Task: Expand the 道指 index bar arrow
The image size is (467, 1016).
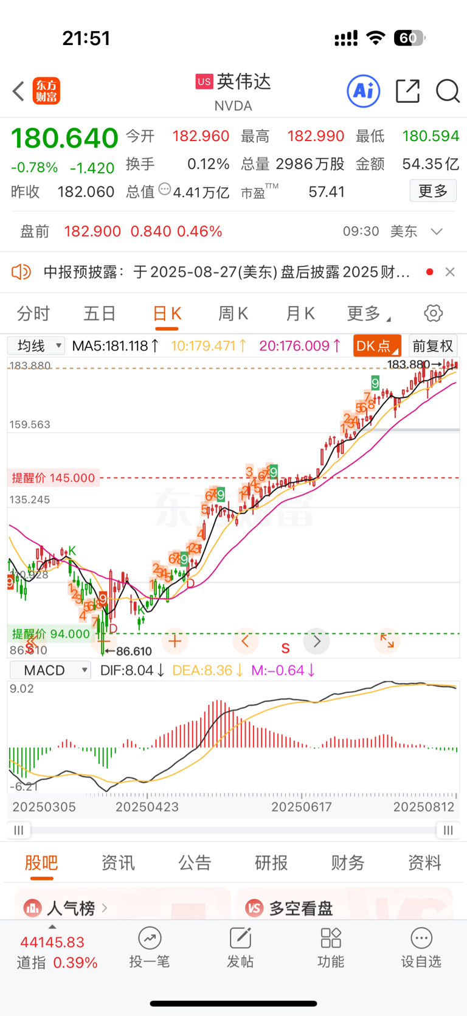Action: click(52, 927)
